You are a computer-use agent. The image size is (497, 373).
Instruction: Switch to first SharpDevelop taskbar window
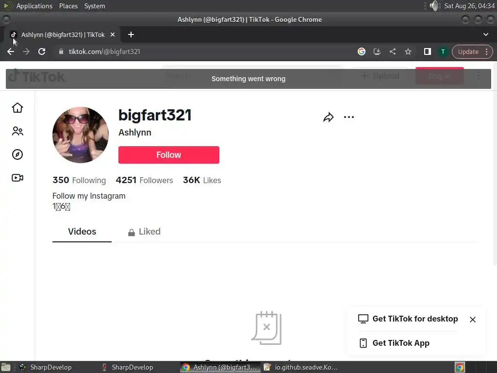(46, 367)
